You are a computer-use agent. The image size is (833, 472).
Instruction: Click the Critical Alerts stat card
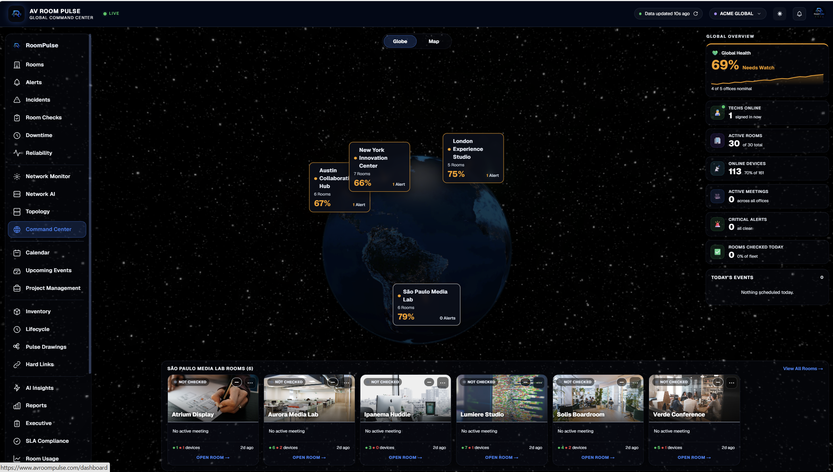767,224
